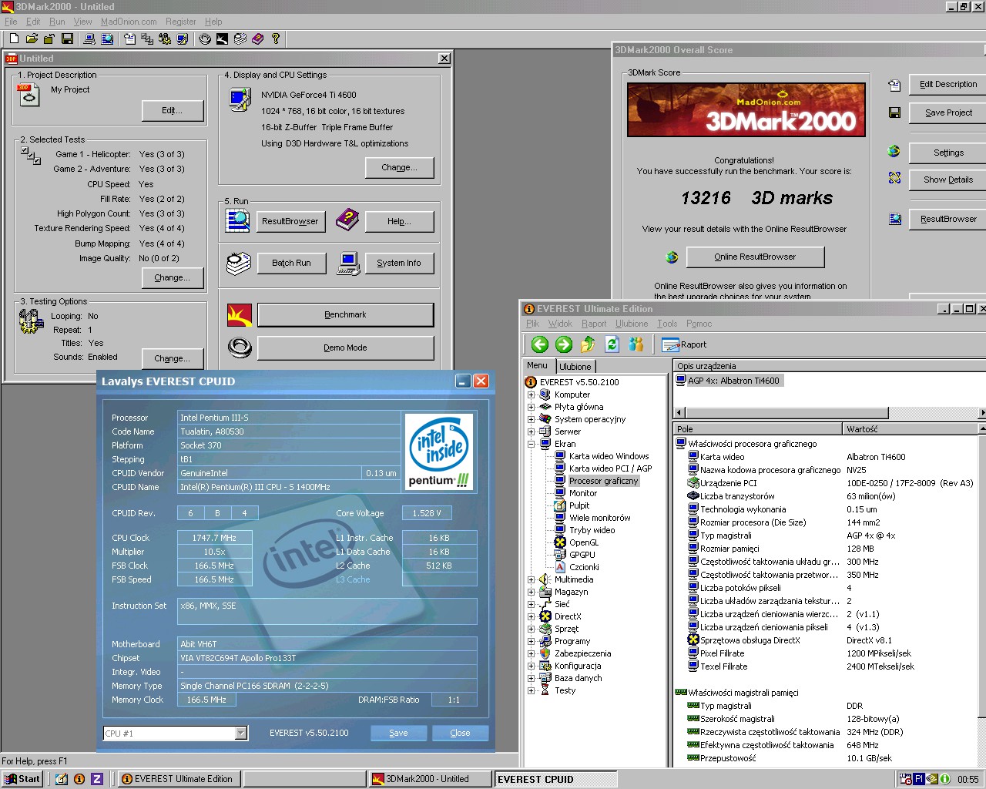Viewport: 986px width, 789px height.
Task: Click the globe icon beside Online ResultBrowser
Action: coord(672,257)
